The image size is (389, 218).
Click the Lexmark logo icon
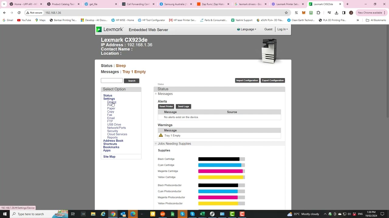pos(99,29)
